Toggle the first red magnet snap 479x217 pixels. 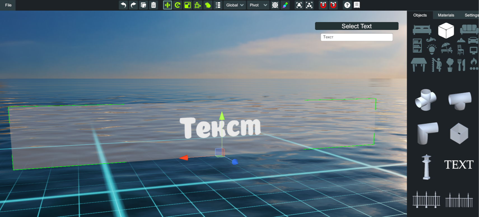pos(323,5)
